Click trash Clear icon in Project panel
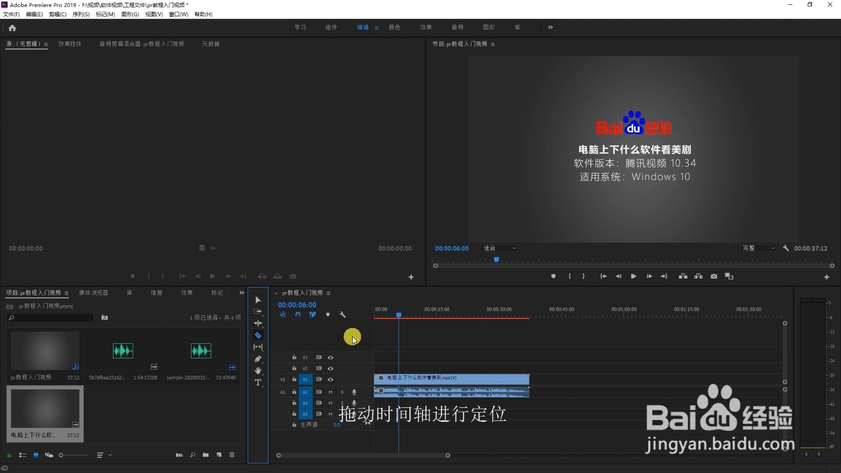 coord(232,455)
